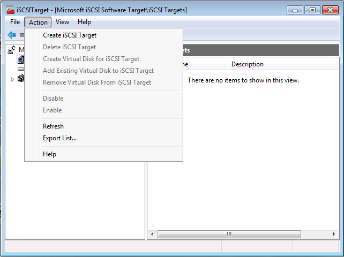This screenshot has height=257, width=344.
Task: Expand the Snapshots tree node arrow
Action: tap(12, 79)
